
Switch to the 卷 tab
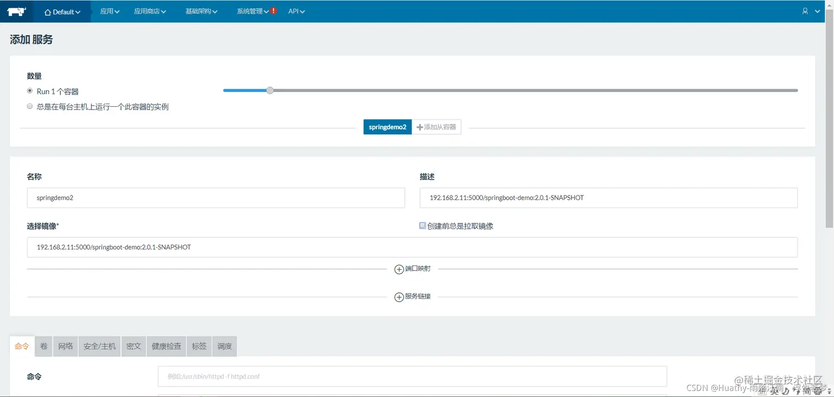pos(44,346)
